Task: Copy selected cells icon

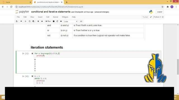Action: tap(30, 21)
